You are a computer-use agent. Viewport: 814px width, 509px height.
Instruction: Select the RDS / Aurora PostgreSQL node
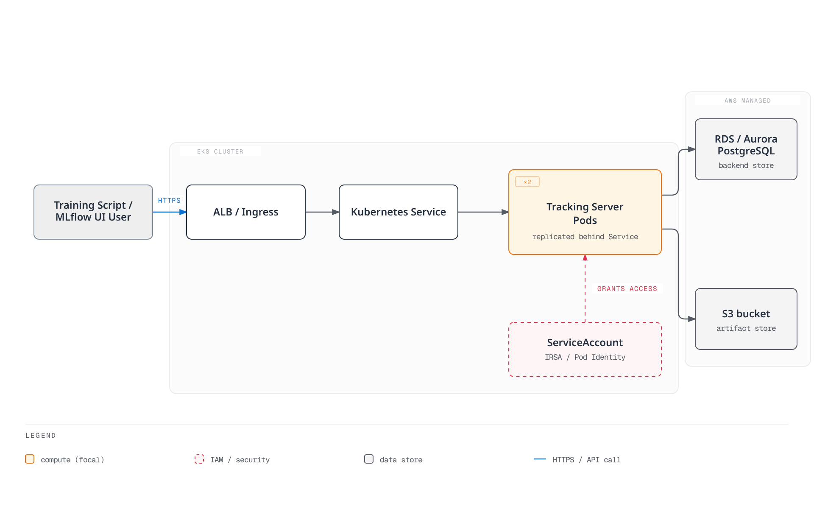click(x=746, y=149)
